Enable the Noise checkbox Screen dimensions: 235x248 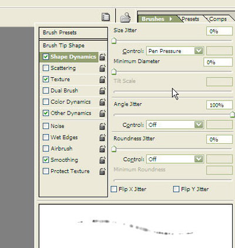pyautogui.click(x=46, y=126)
